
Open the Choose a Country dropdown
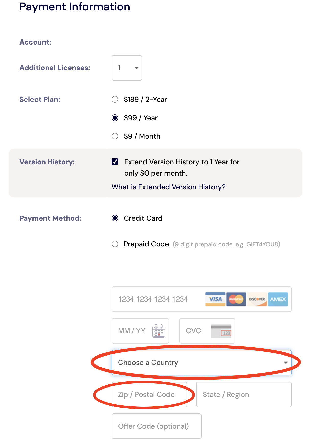pos(201,363)
